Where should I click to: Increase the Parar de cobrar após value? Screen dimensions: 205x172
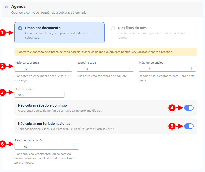click(74, 146)
